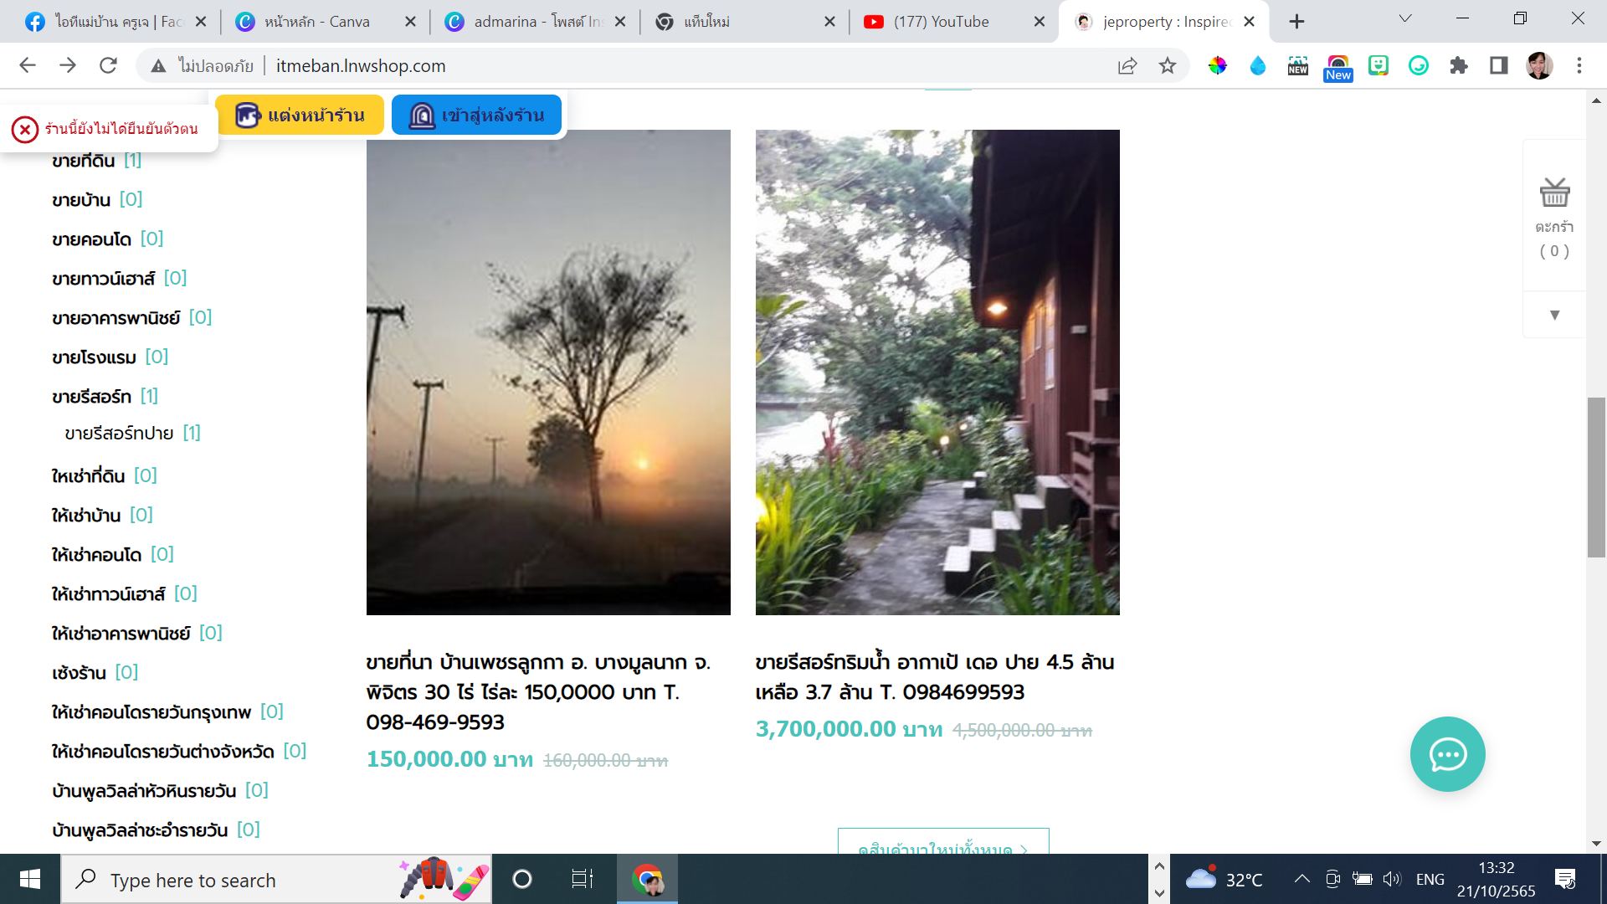1607x904 pixels.
Task: Open the live chat bubble icon
Action: pyautogui.click(x=1447, y=754)
